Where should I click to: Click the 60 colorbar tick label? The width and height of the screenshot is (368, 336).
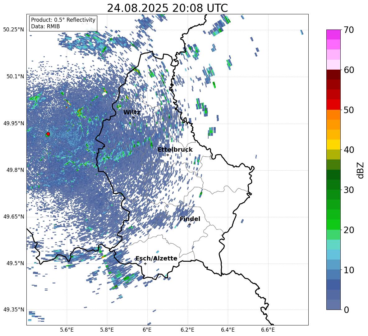tap(349, 70)
